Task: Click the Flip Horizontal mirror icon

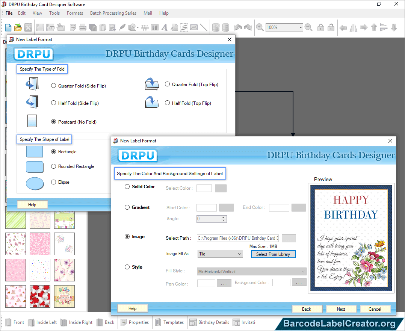Action: point(353,27)
